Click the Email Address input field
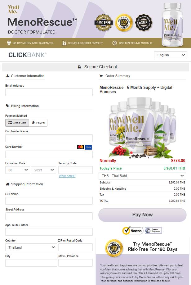The height and width of the screenshot is (285, 191). coord(49,92)
